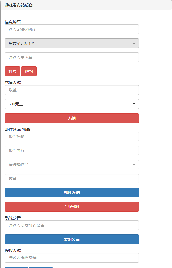Select the 数量 field under 充值系统
Screen dimensions: 172x268
(72, 90)
